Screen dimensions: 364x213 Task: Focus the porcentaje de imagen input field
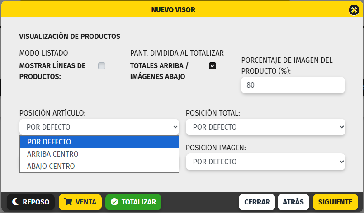click(x=293, y=85)
